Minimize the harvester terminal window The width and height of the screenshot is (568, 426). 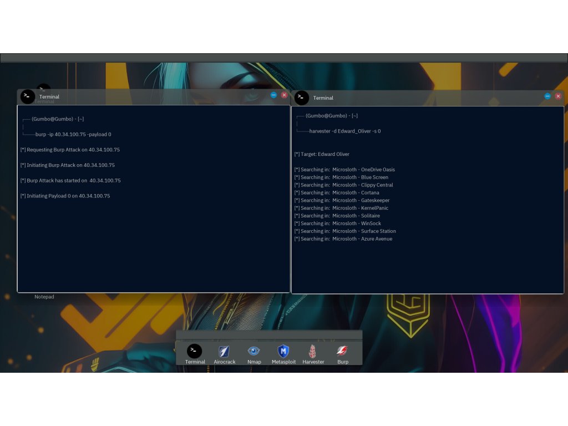(x=547, y=96)
